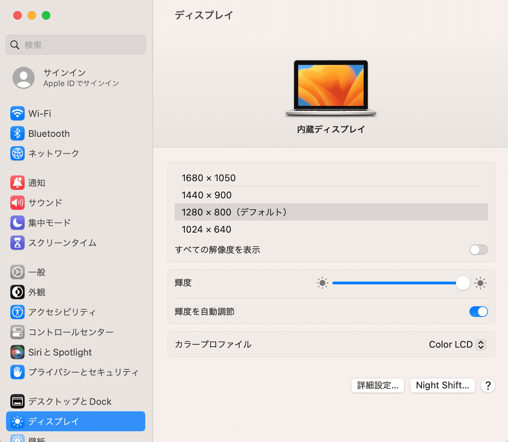Focus the 検索 search field
The image size is (508, 442).
(76, 45)
